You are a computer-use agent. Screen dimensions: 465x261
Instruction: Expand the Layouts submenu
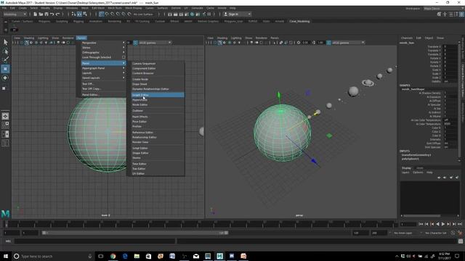tap(103, 73)
